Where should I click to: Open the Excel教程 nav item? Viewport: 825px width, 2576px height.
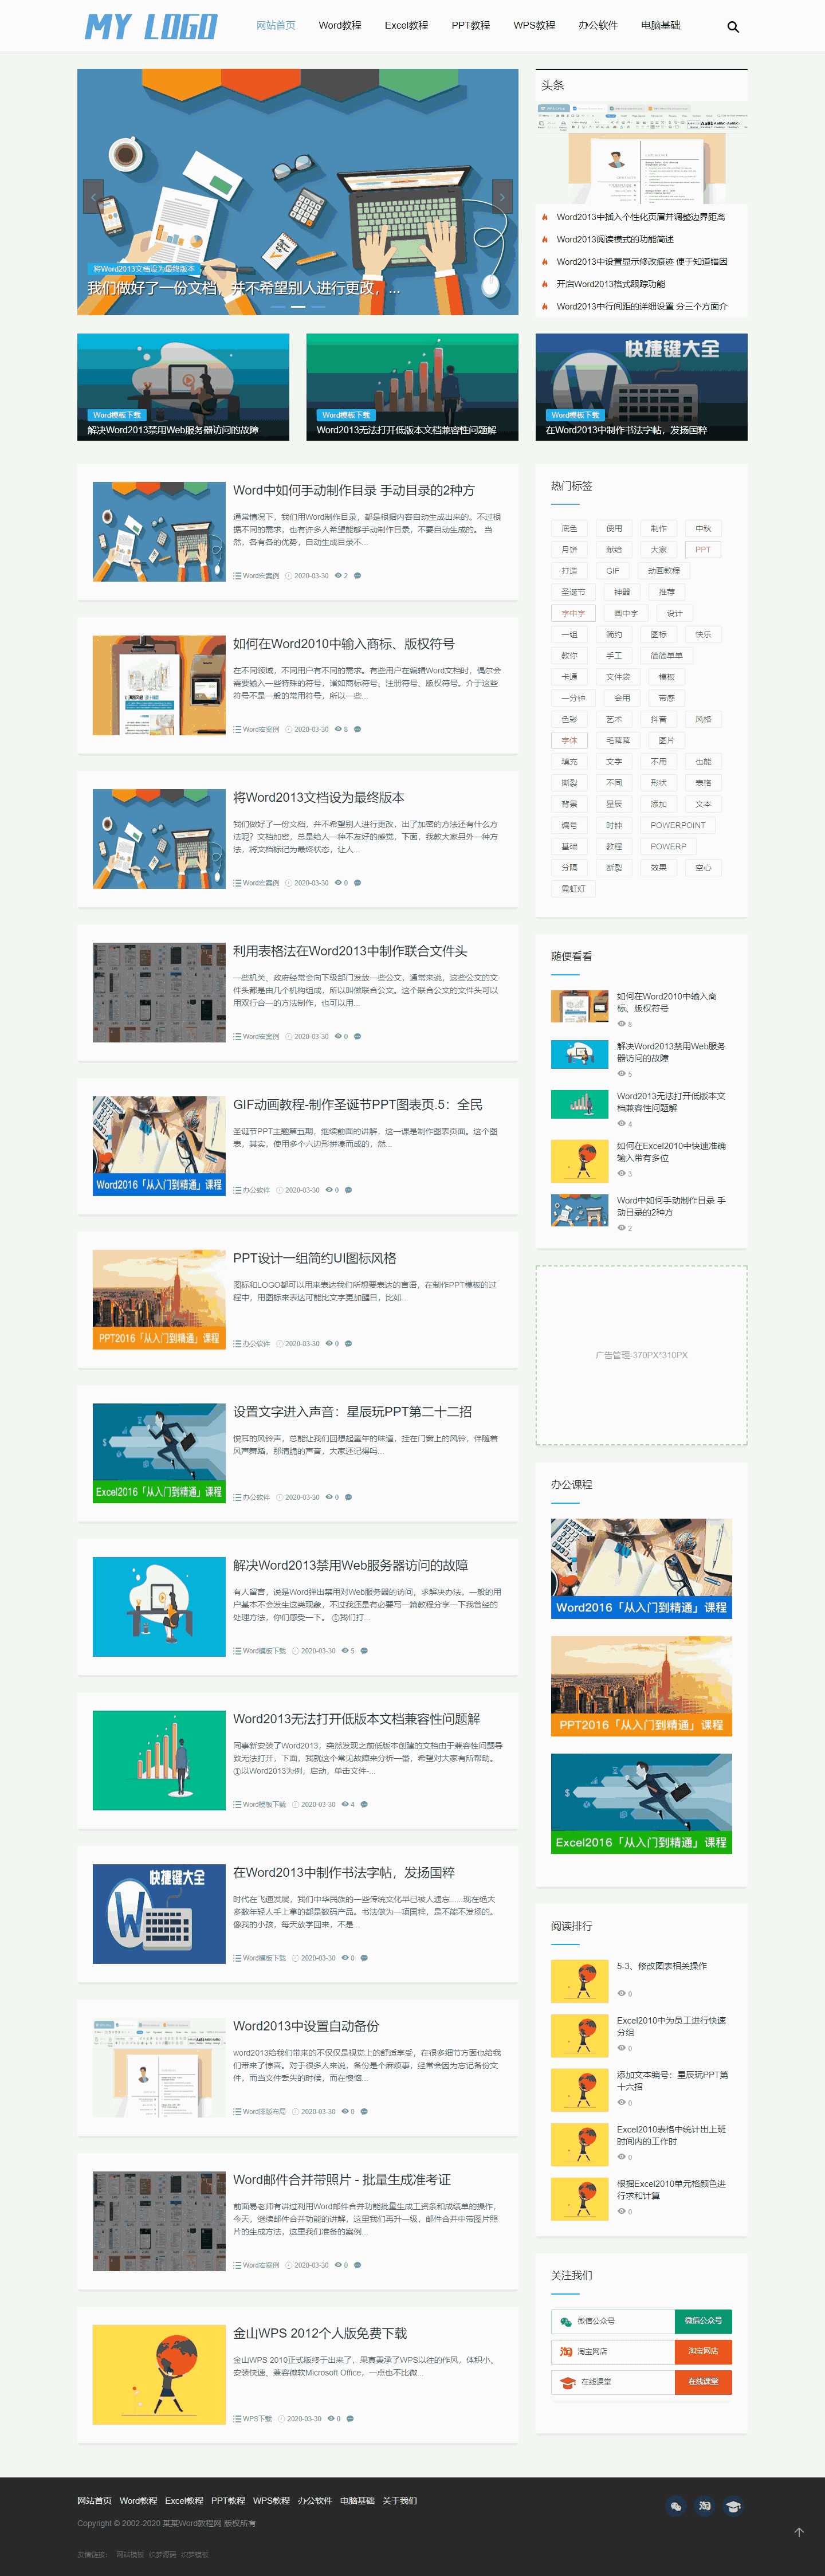(x=406, y=25)
